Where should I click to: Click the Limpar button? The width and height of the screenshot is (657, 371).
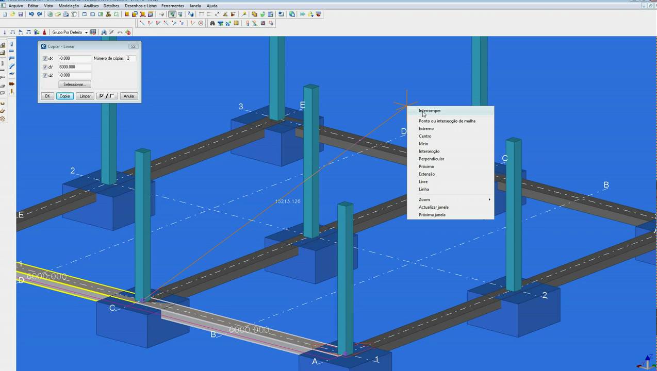(x=85, y=96)
